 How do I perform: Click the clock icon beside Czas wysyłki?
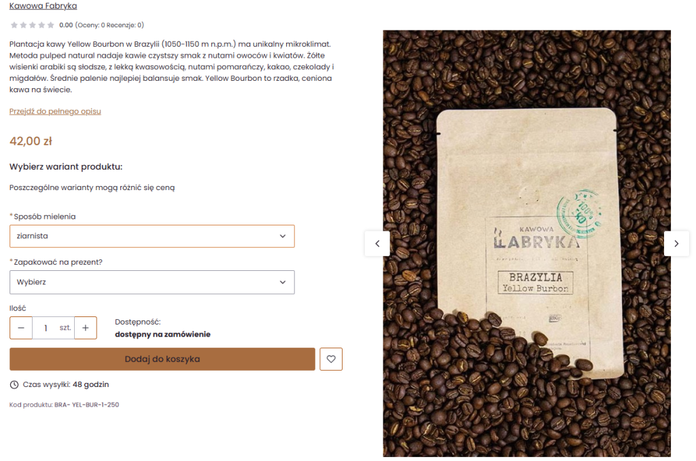coord(14,385)
